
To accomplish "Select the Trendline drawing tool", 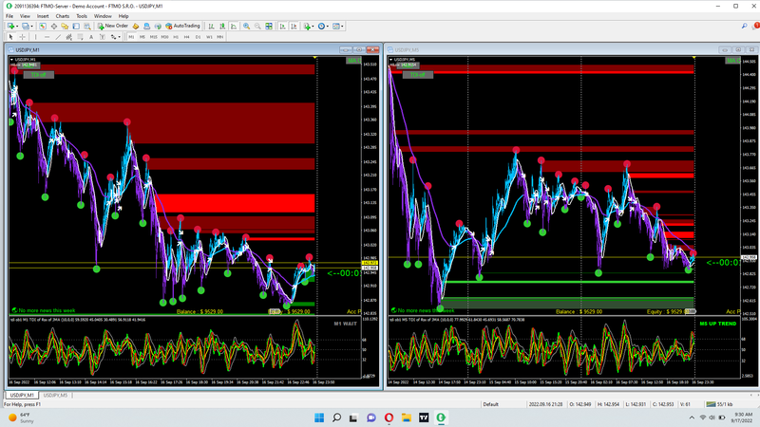I will [58, 37].
